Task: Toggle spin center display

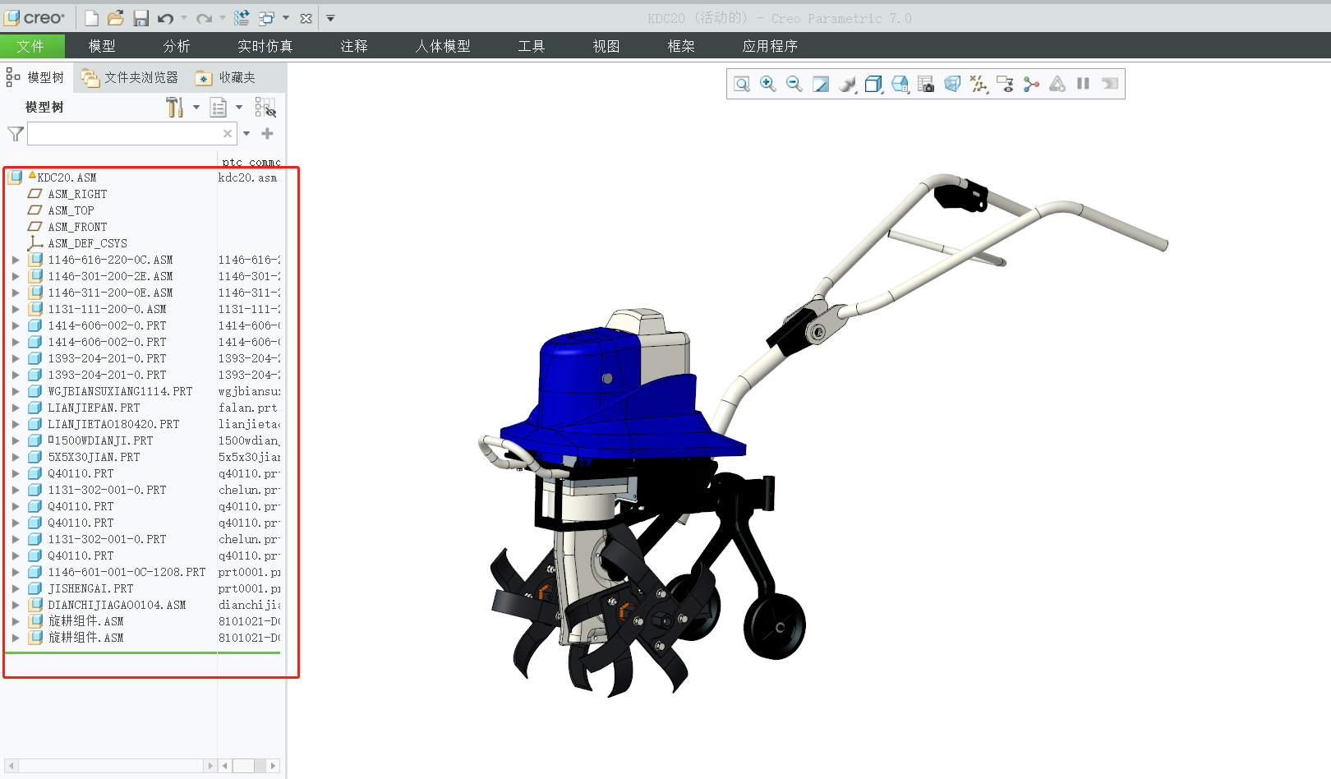Action: pyautogui.click(x=1031, y=84)
